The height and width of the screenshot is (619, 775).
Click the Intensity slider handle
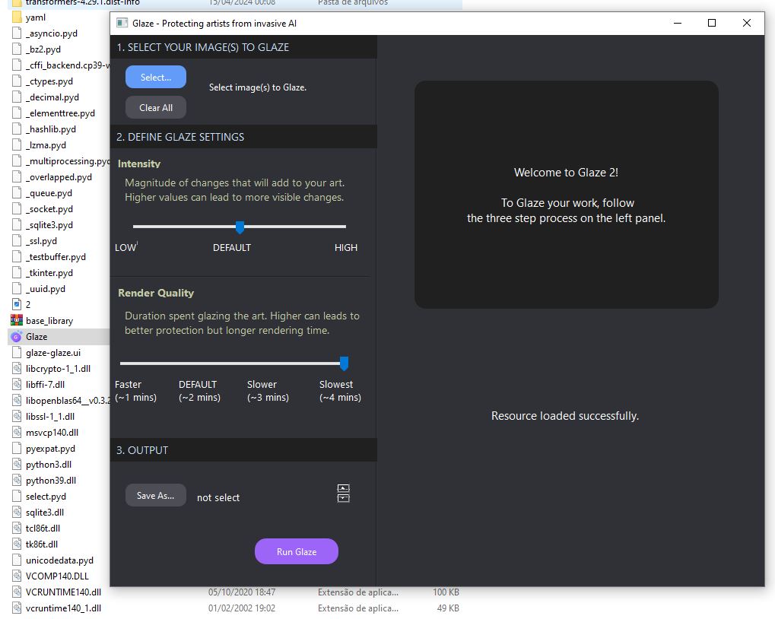point(240,227)
